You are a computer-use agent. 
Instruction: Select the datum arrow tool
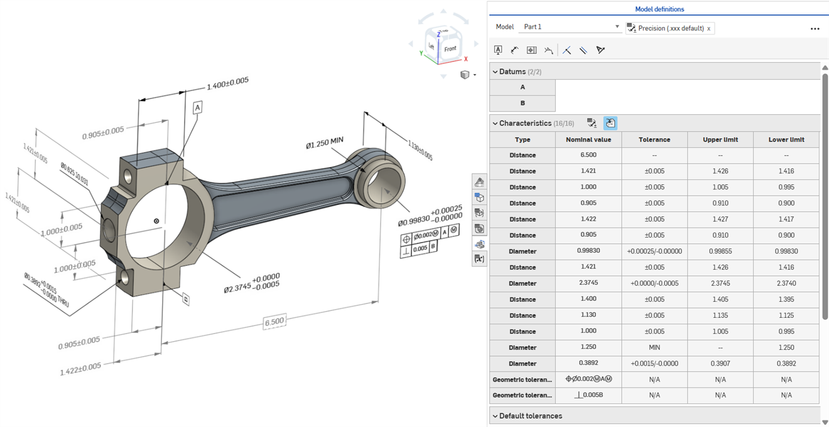tap(600, 50)
